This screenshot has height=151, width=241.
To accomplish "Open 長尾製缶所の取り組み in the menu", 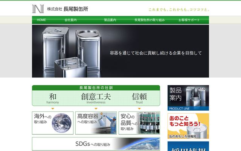I will (x=149, y=20).
